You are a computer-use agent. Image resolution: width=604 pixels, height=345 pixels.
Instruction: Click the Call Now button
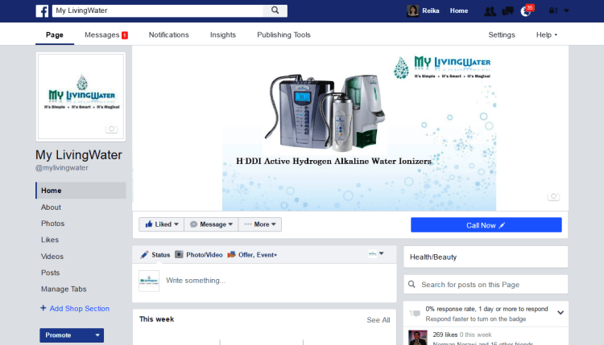[x=486, y=225]
